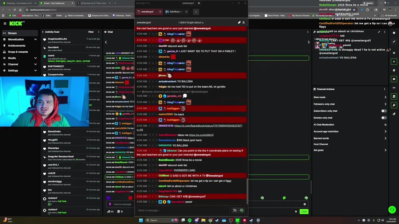This screenshot has height=224, width=399.
Task: Toggle the lightning bolt panel icon
Action: (x=394, y=62)
